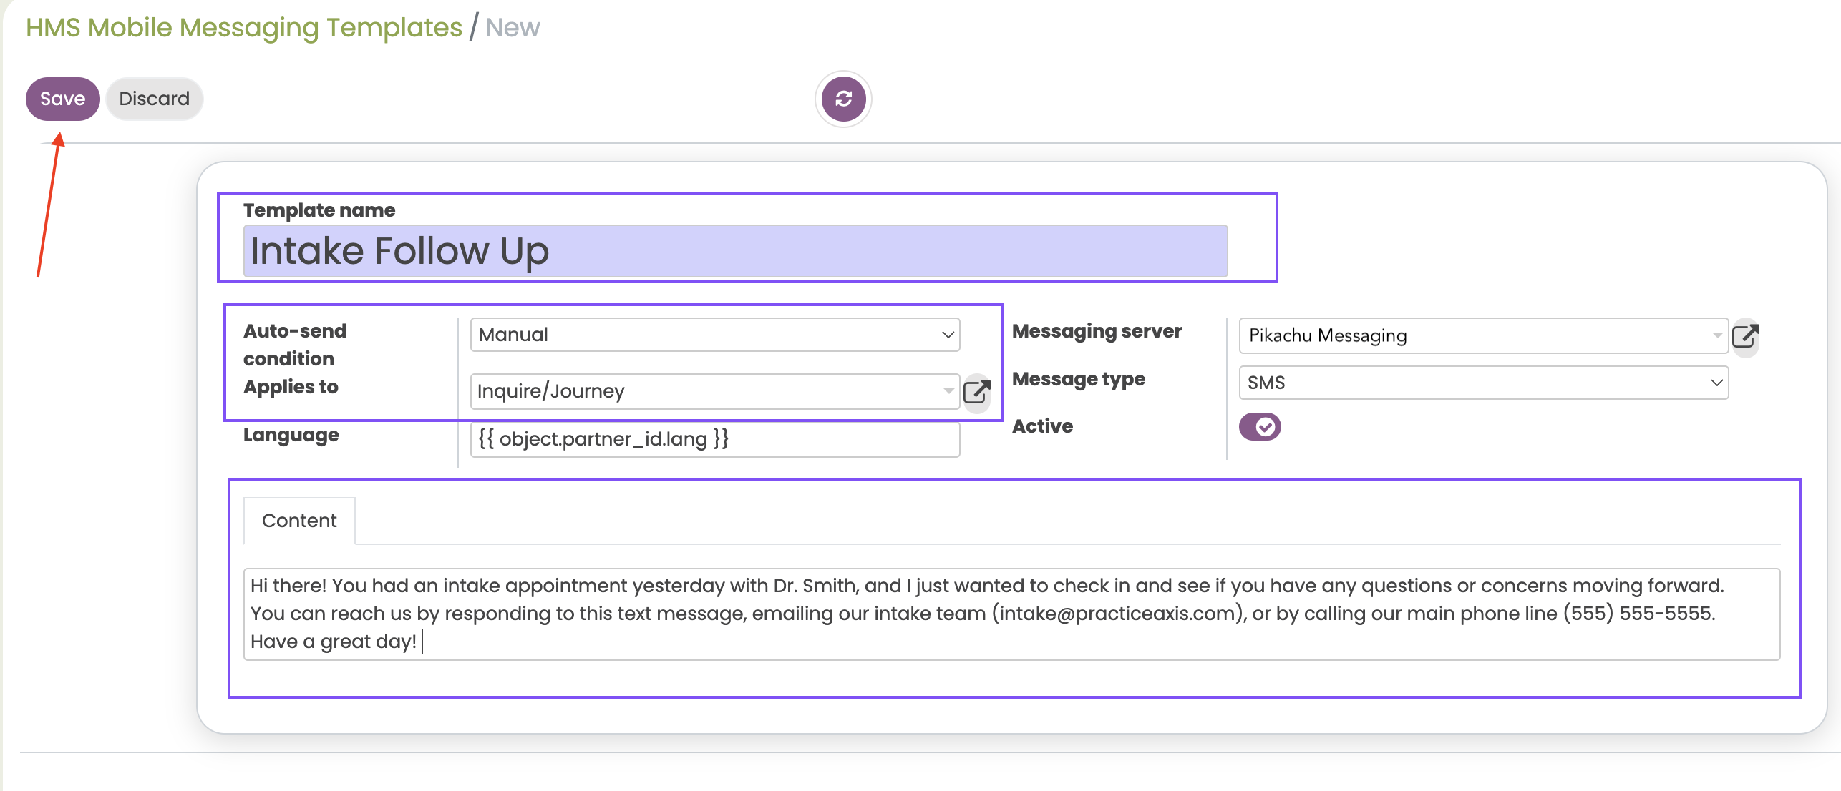Click the Message type label

coord(1078,379)
